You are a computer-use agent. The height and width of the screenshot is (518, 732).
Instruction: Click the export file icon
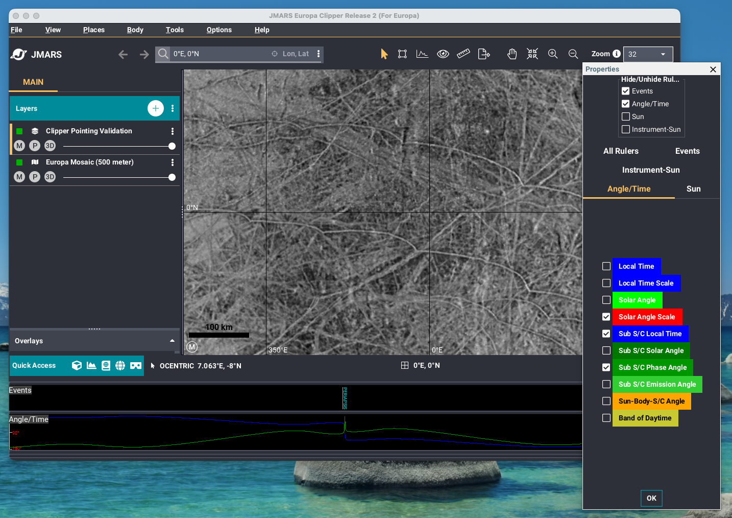click(484, 54)
